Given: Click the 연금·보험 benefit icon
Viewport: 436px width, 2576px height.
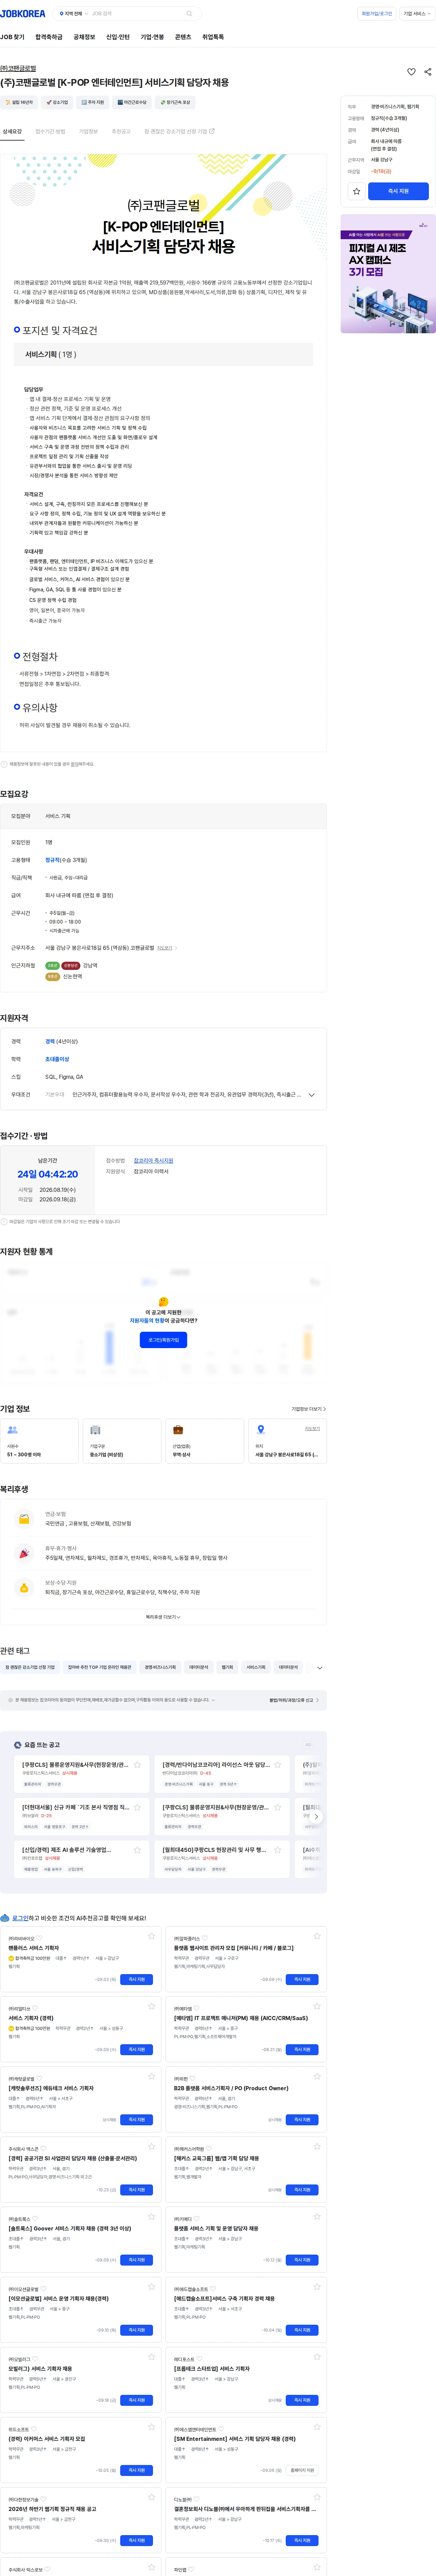Looking at the screenshot, I should (x=24, y=1519).
